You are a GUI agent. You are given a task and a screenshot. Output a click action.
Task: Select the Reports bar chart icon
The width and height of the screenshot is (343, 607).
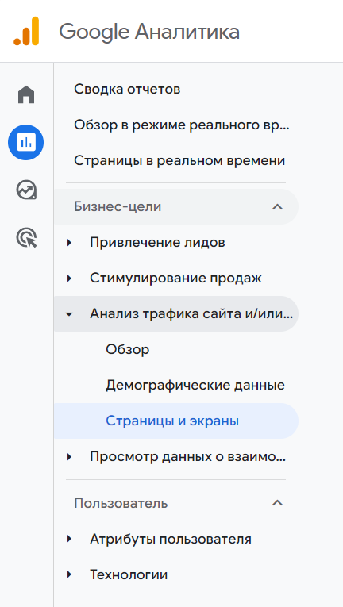[26, 143]
